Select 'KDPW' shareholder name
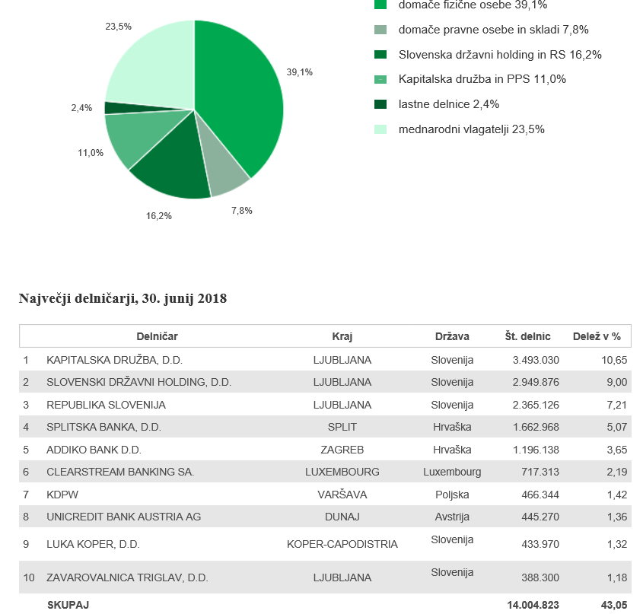Viewport: 643px width, 614px height. coord(62,495)
